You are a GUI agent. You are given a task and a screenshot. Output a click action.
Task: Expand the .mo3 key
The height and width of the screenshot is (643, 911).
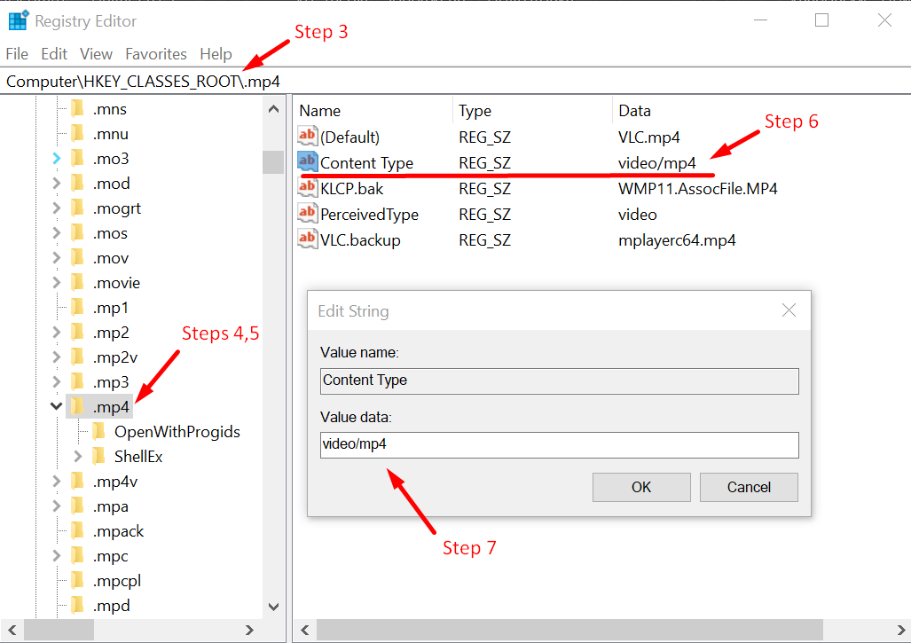click(57, 158)
